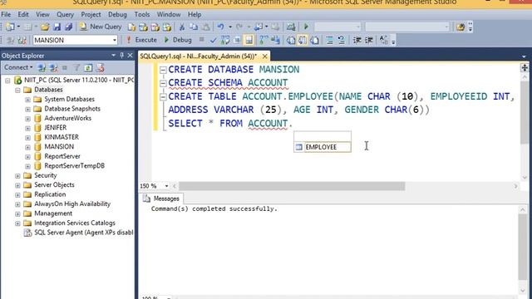Open the File menu

coord(6,15)
